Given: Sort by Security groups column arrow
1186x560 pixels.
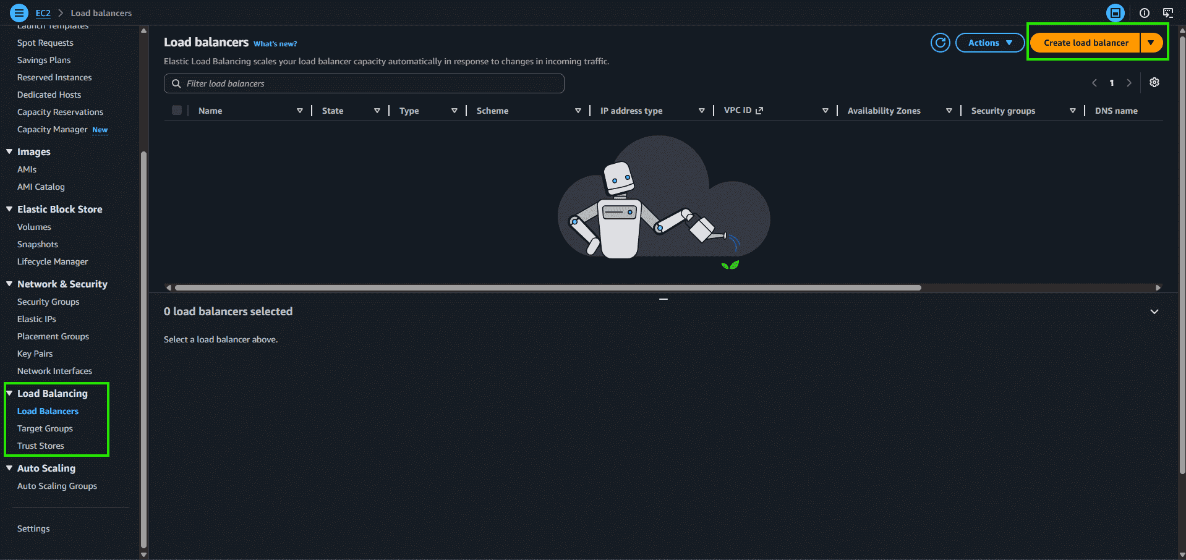Looking at the screenshot, I should tap(1073, 111).
